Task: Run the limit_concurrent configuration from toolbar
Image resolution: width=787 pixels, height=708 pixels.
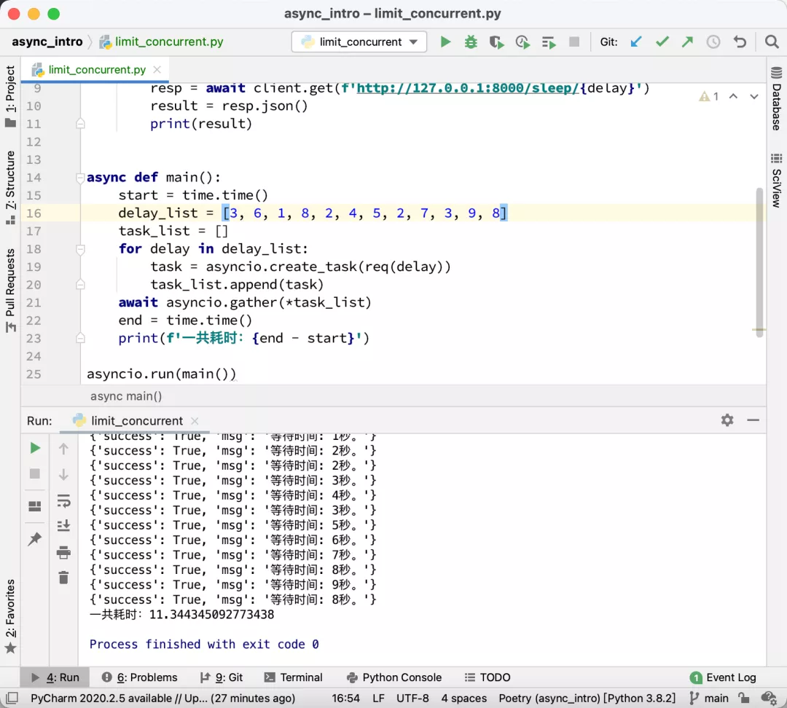Action: coord(445,42)
